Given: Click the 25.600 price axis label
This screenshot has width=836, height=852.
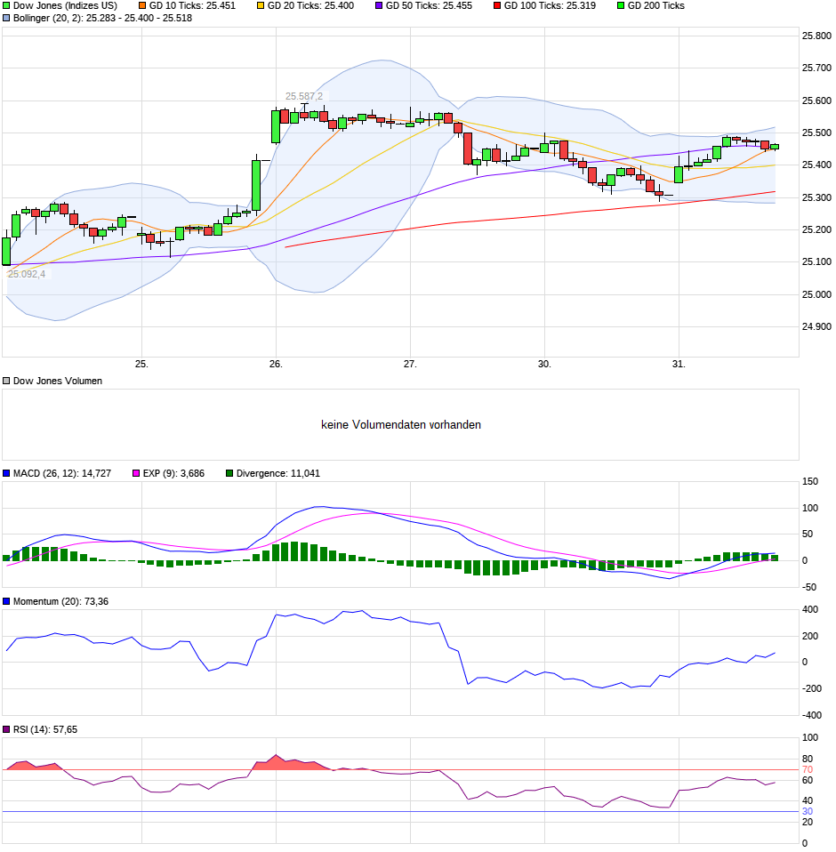Looking at the screenshot, I should [x=816, y=100].
